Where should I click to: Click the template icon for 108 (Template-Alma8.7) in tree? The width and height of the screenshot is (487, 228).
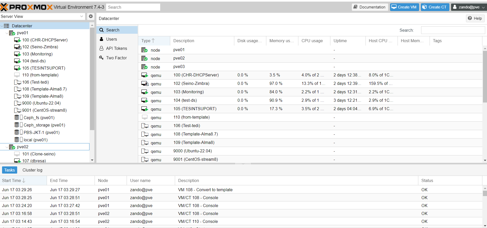tap(17, 89)
